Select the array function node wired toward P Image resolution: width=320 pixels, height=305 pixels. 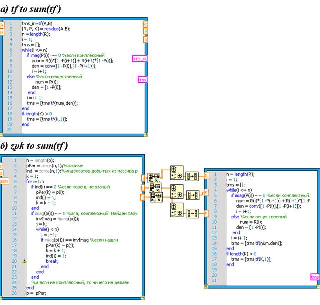tap(177, 210)
